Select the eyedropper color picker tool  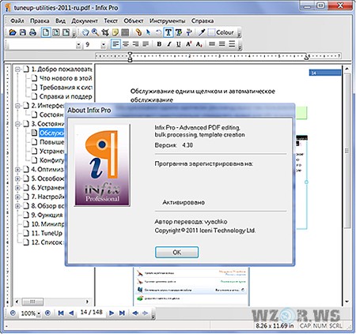tap(202, 32)
